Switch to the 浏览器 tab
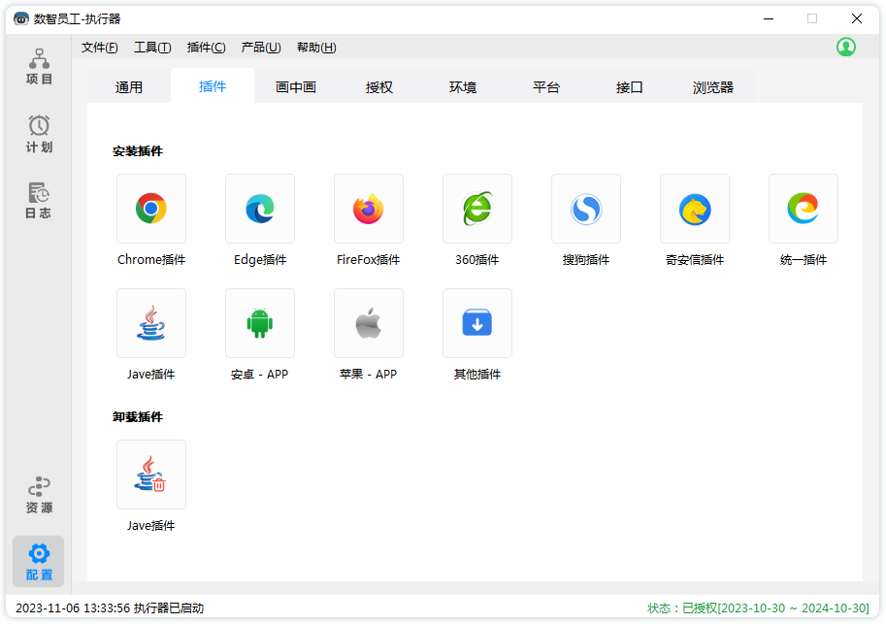Viewport: 886px width, 624px height. [x=713, y=87]
